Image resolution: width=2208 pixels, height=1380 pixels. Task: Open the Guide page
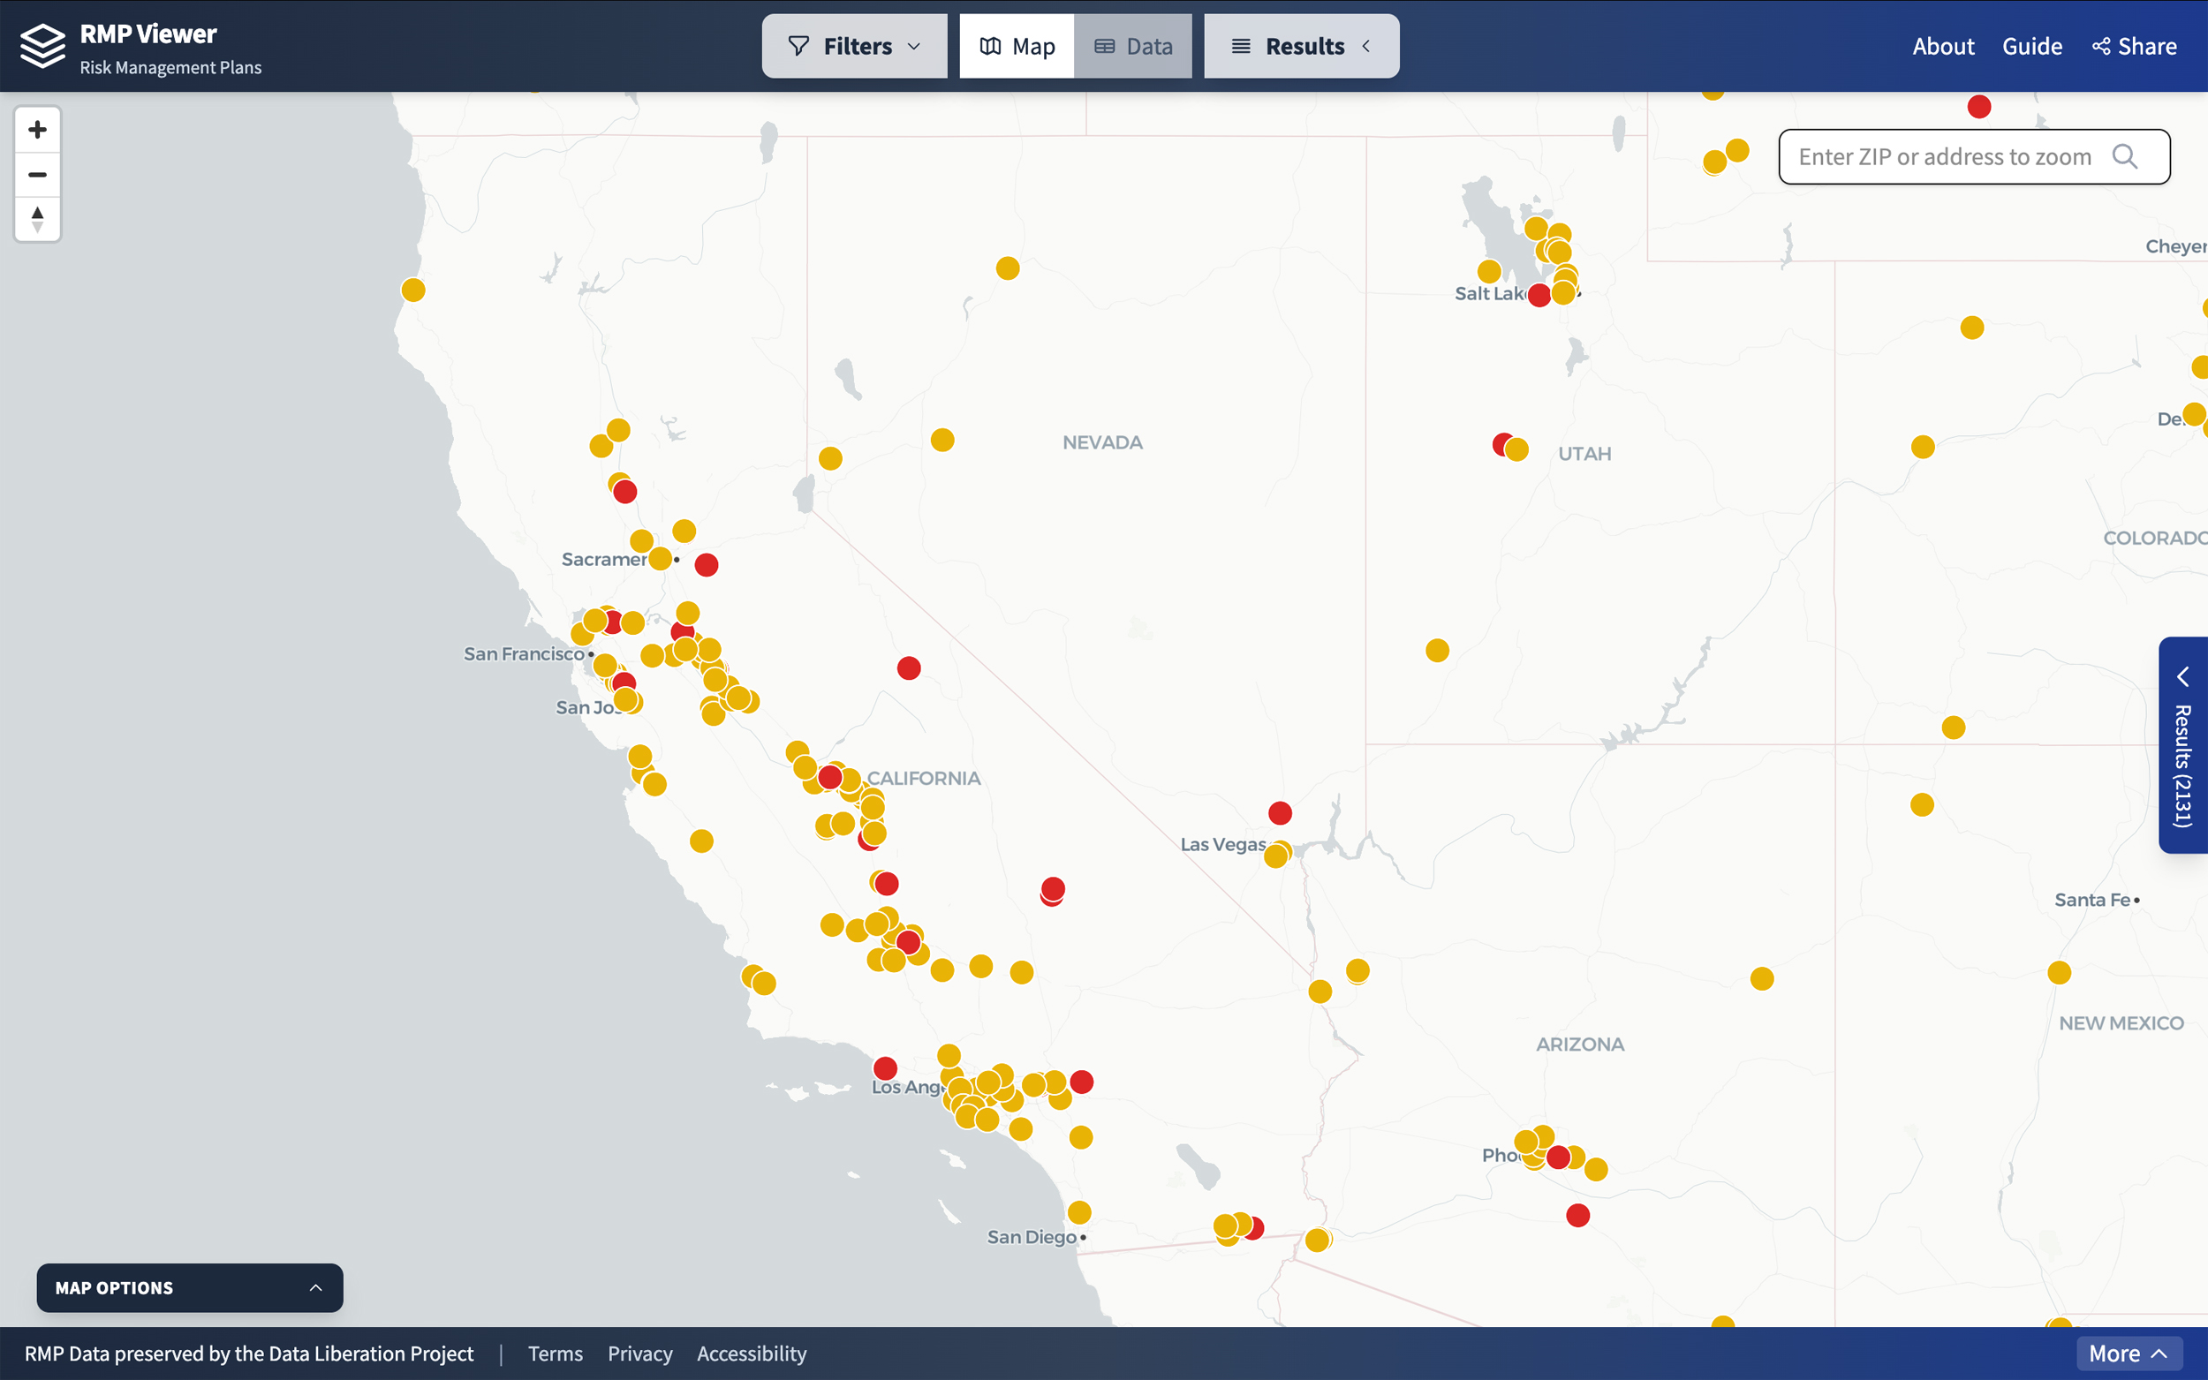pyautogui.click(x=2033, y=46)
